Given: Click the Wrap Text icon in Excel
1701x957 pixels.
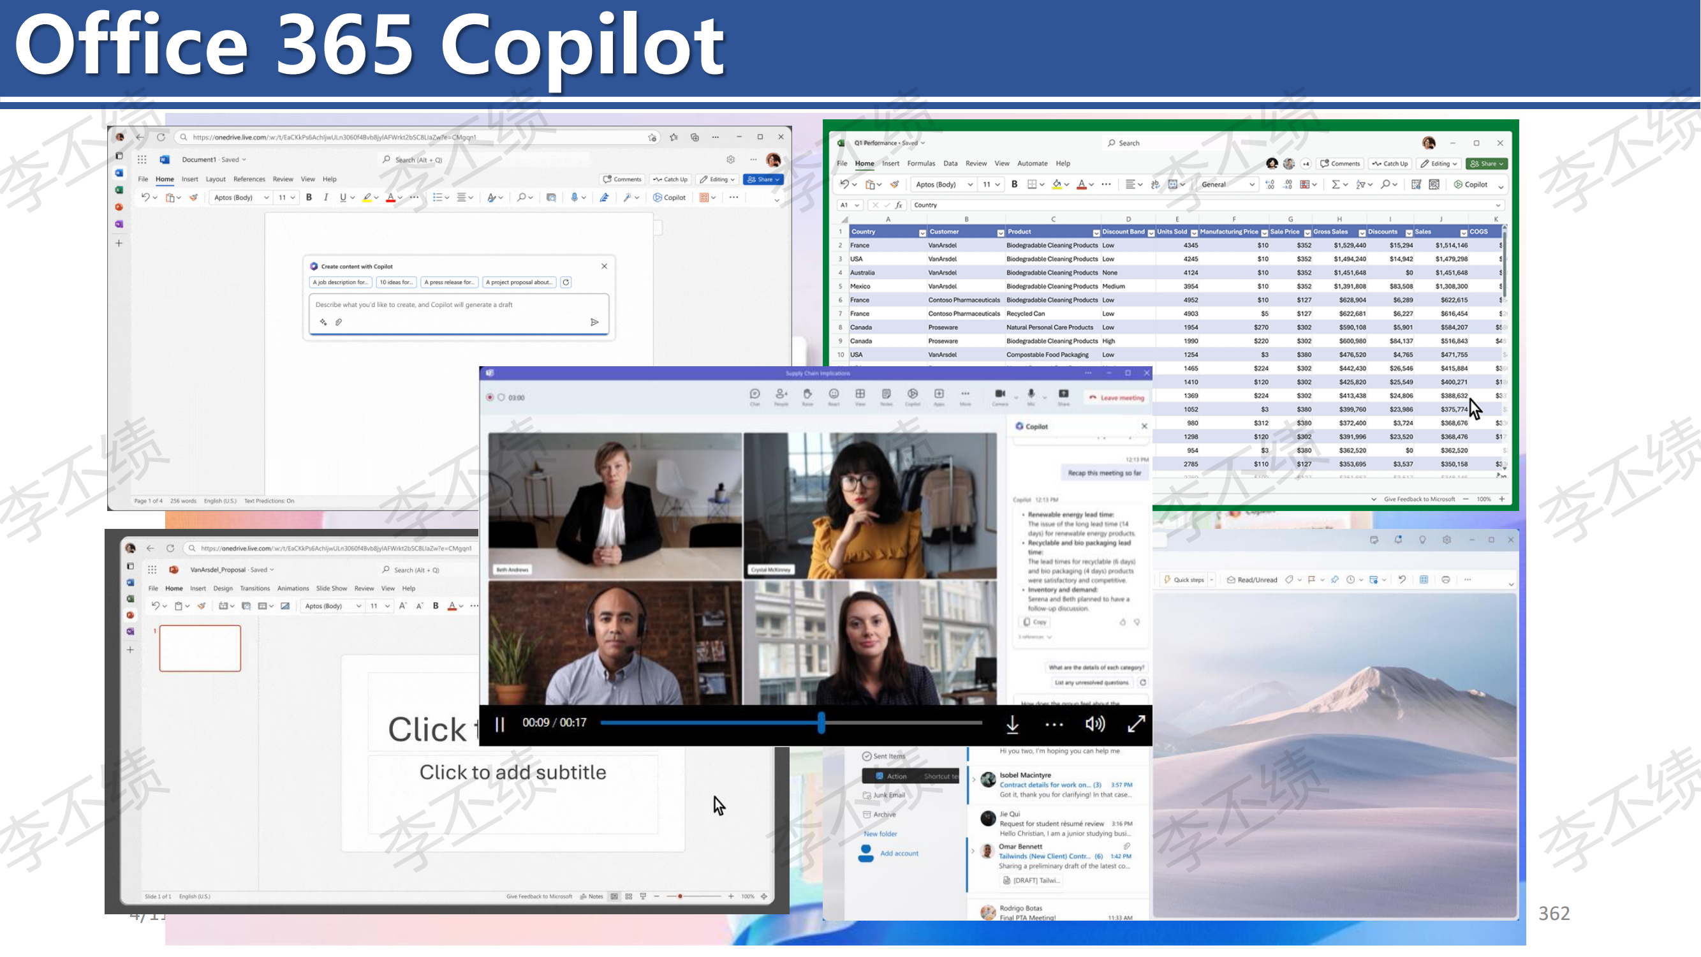Looking at the screenshot, I should 1155,184.
